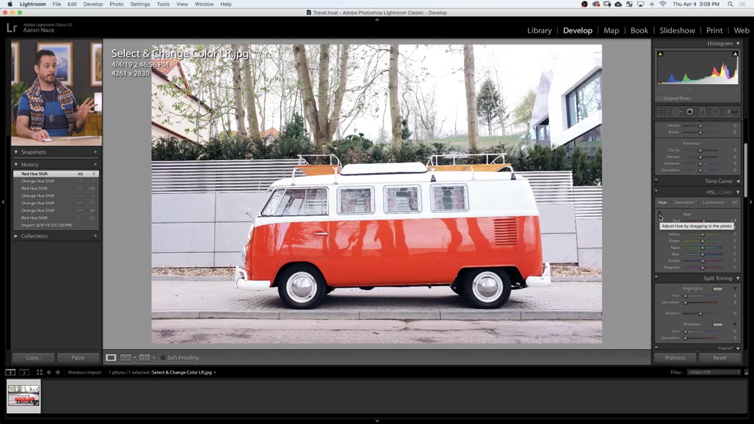The height and width of the screenshot is (424, 754).
Task: Click the Previous button
Action: [675, 358]
